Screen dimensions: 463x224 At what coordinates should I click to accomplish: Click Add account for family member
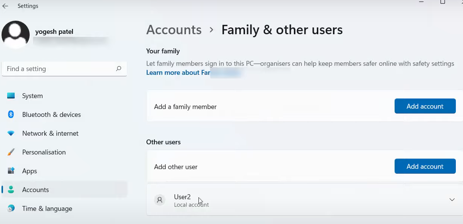coord(425,106)
